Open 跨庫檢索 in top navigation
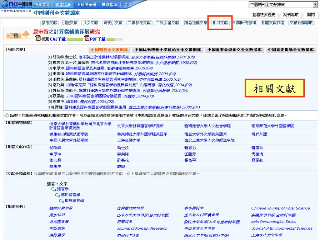 63,4
